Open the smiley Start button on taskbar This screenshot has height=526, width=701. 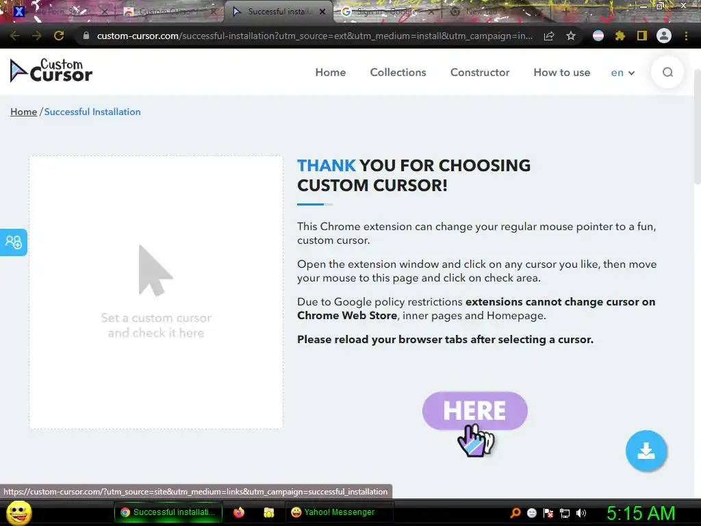[18, 512]
